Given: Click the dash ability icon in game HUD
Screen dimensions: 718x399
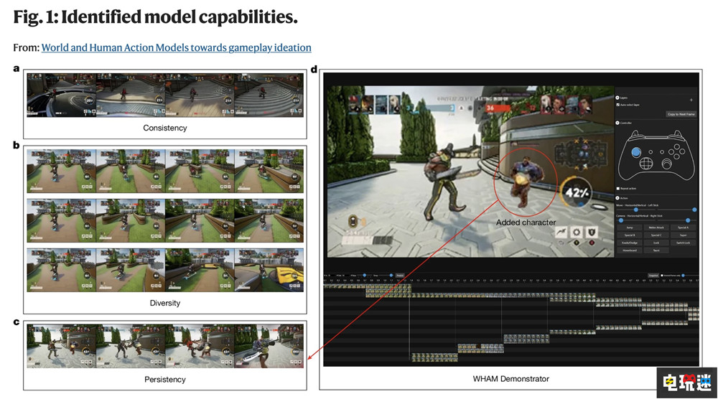Looking at the screenshot, I should point(559,232).
